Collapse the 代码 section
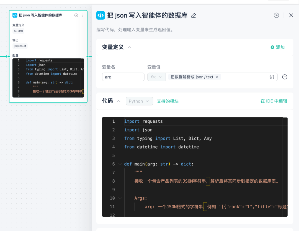Viewport: 299px width, 231px height. (x=118, y=101)
